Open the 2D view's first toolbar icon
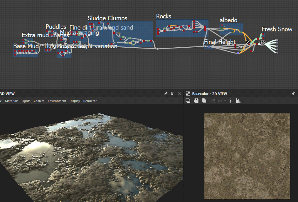 (188, 101)
